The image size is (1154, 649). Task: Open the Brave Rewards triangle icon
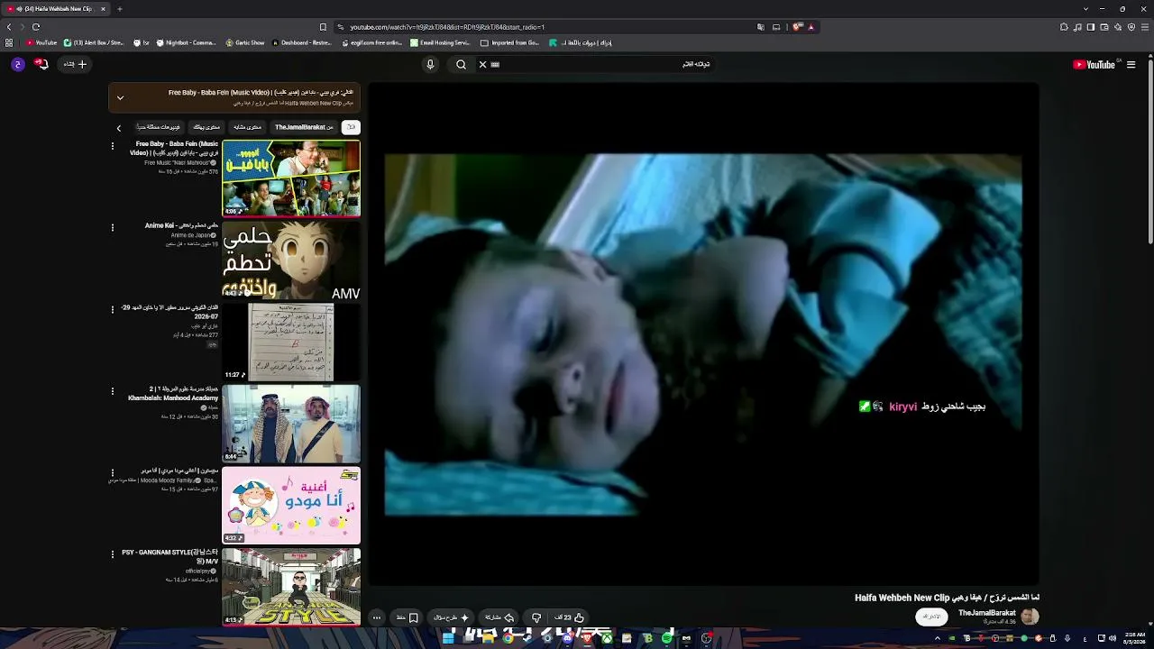point(811,27)
